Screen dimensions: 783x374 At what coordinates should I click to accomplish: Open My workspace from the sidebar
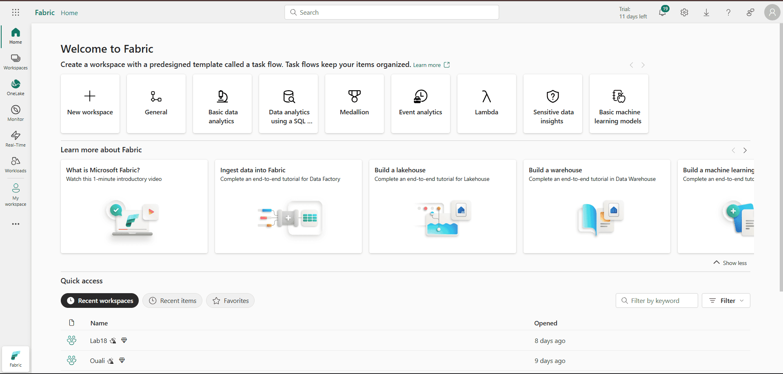click(x=16, y=194)
